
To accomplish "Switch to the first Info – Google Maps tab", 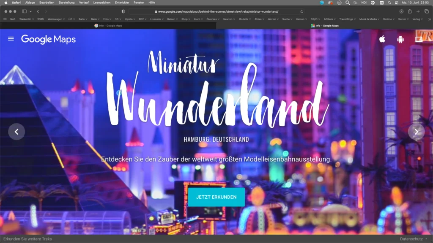I will (108, 26).
